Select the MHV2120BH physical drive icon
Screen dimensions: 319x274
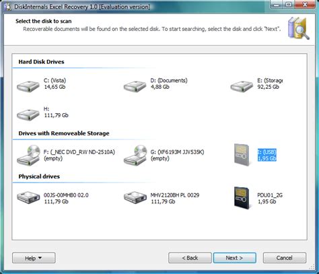(x=135, y=197)
